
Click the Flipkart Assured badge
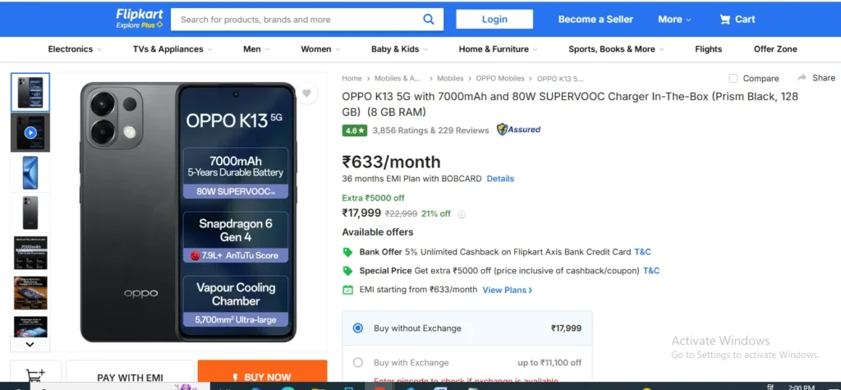519,129
